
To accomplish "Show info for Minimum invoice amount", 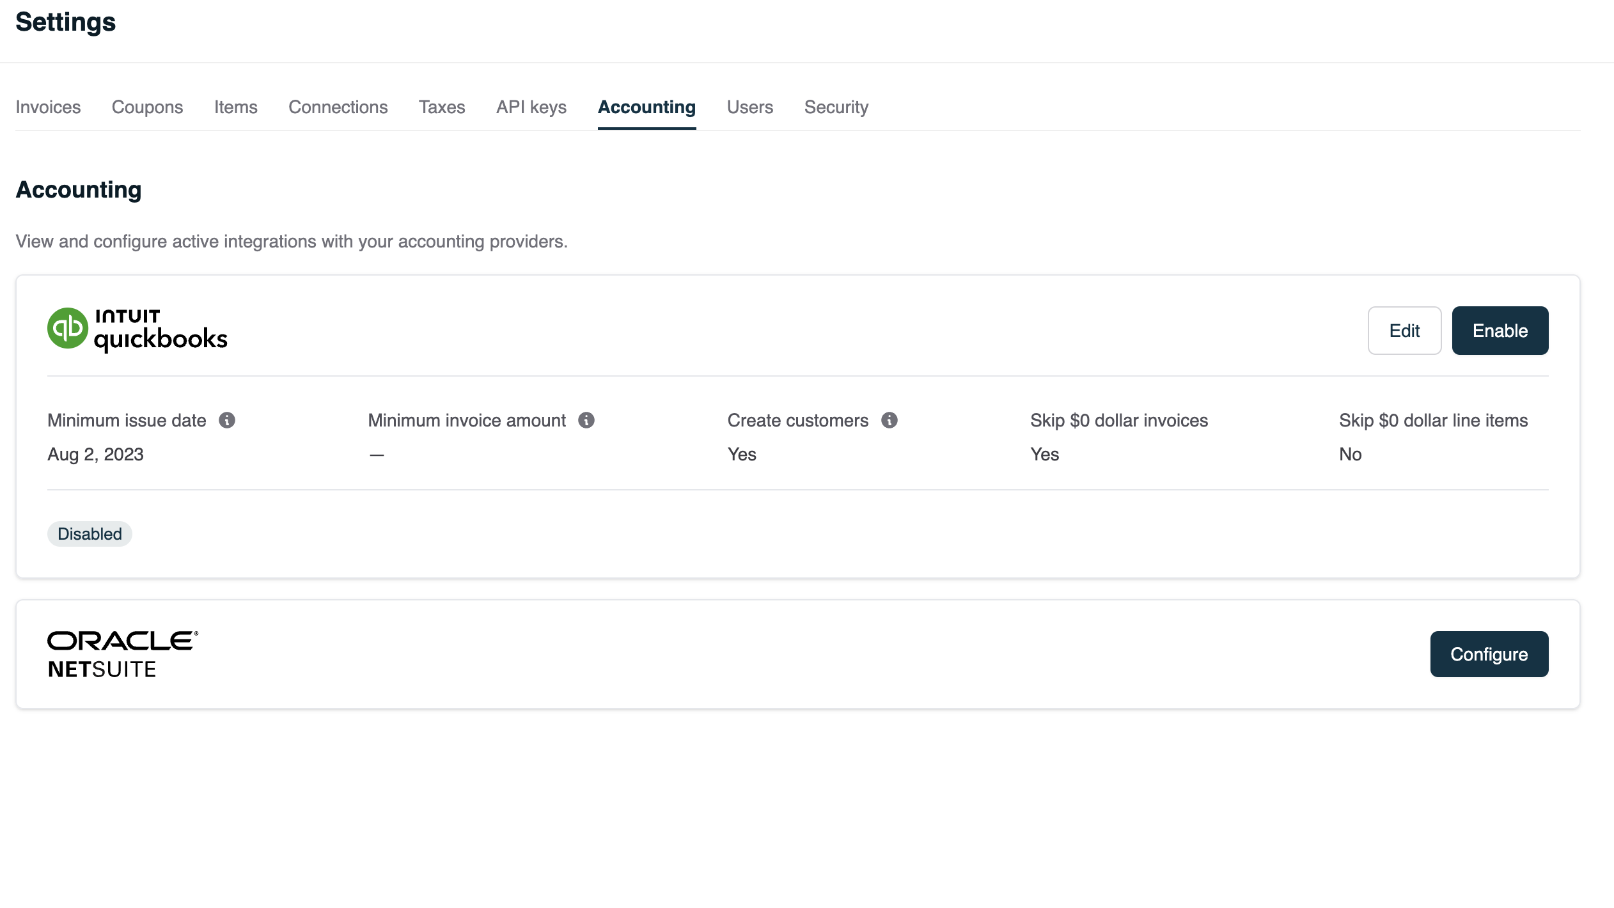I will pyautogui.click(x=586, y=420).
